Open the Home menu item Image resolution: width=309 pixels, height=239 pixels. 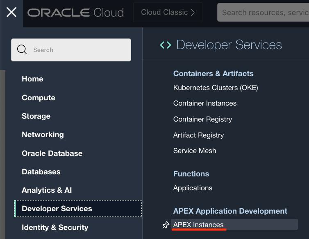coord(32,79)
